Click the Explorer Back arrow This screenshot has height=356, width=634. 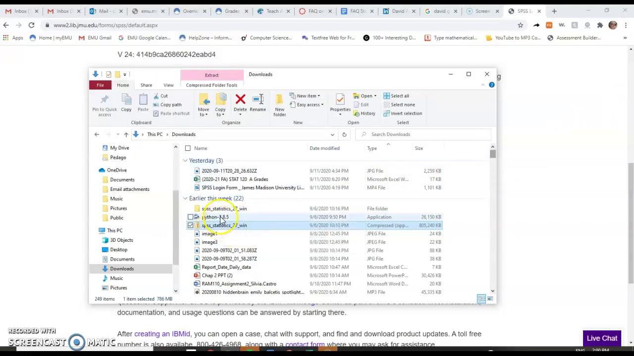[x=97, y=134]
